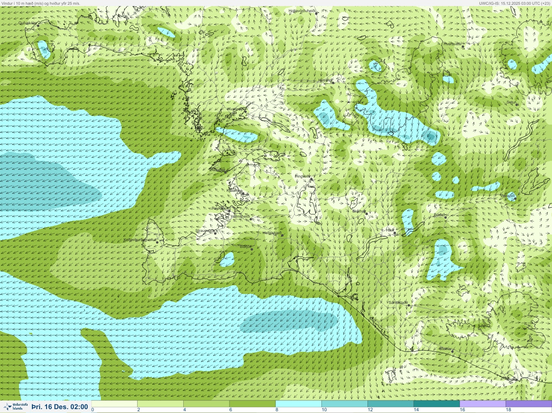Select the purple legend swatch above 18 m/s

click(x=529, y=404)
